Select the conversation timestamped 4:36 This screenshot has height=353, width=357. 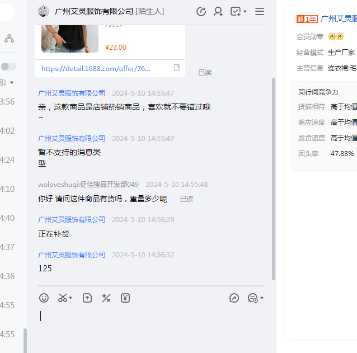pos(7,276)
